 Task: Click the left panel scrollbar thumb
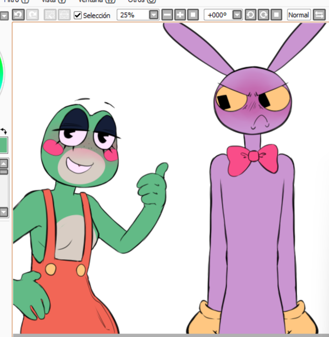click(x=4, y=172)
